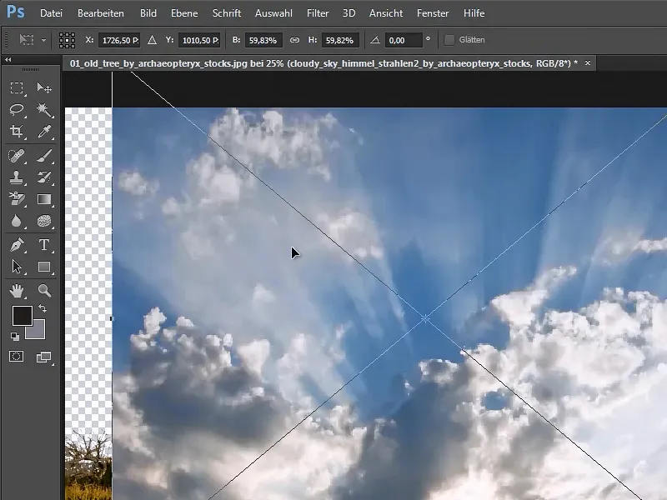Image resolution: width=667 pixels, height=500 pixels.
Task: Click the left-middle transform handle
Action: point(112,318)
